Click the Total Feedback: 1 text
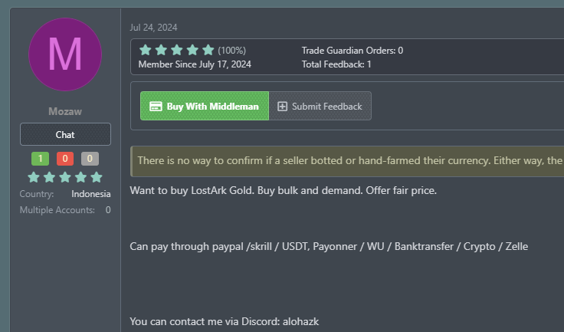The width and height of the screenshot is (564, 332). pyautogui.click(x=336, y=64)
